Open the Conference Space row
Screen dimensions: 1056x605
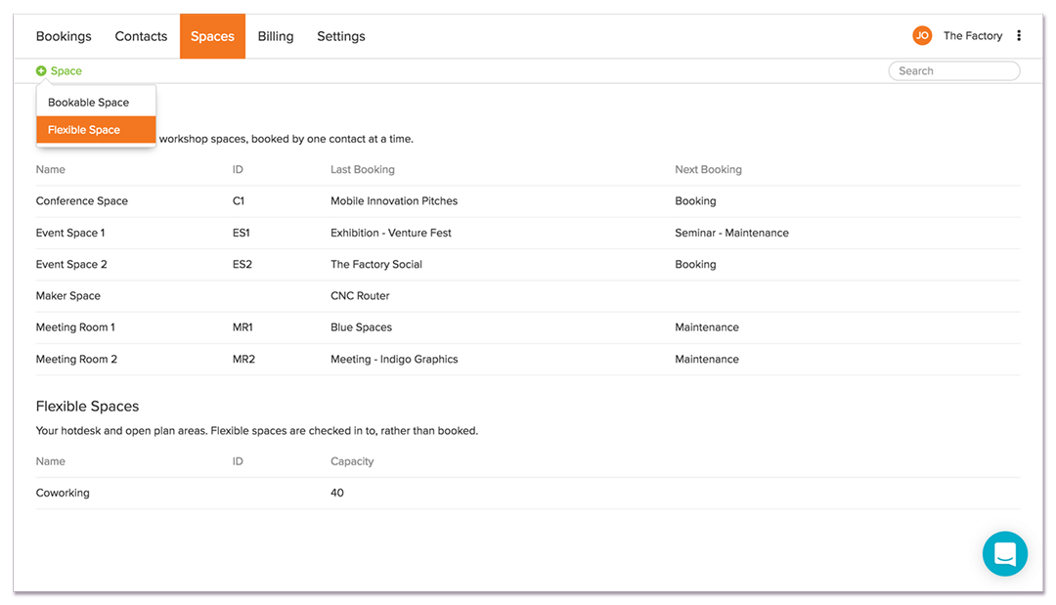point(82,201)
